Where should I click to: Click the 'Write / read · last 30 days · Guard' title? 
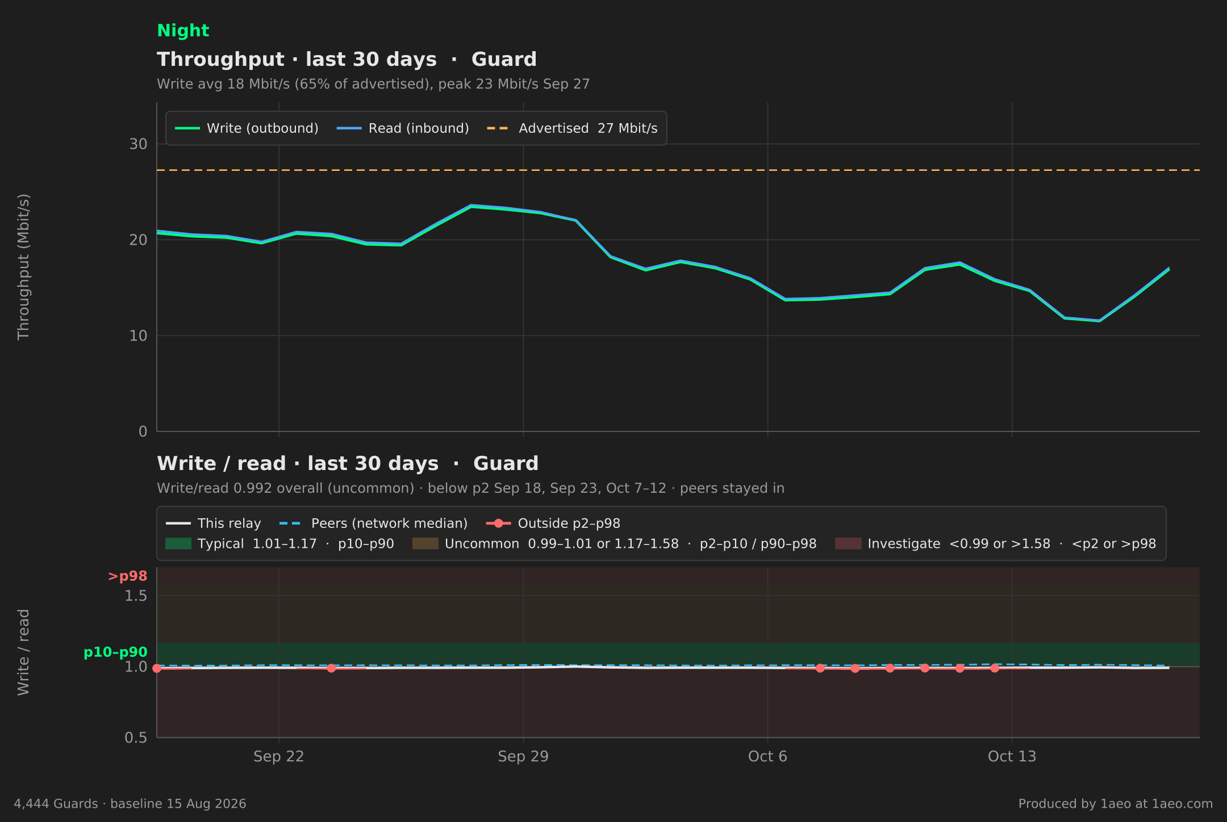point(348,463)
